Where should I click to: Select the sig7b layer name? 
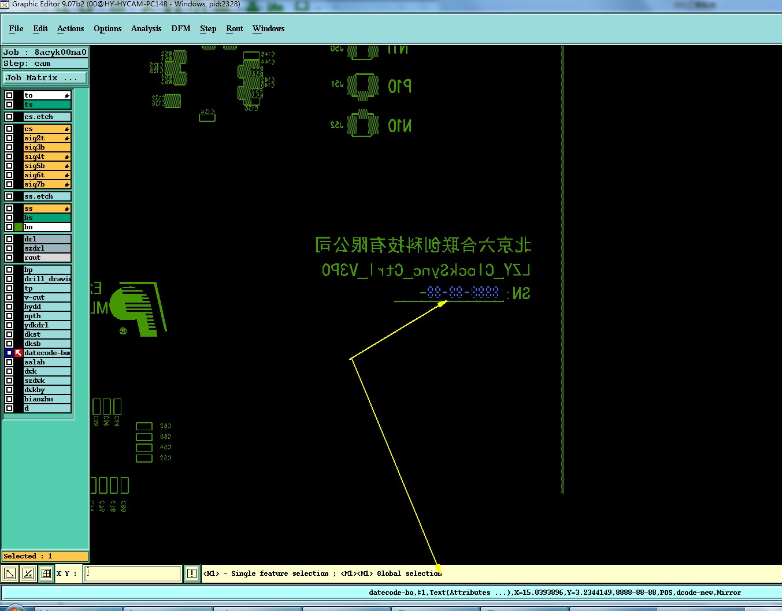[x=47, y=184]
